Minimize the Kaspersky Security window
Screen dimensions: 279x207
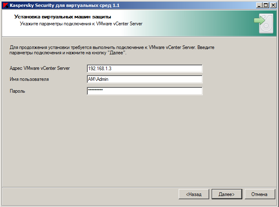point(259,5)
